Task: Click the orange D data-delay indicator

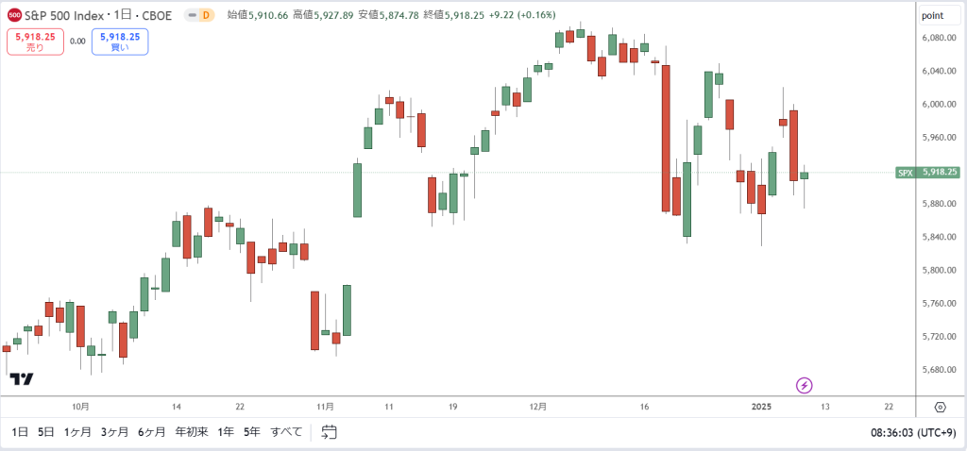Action: click(206, 15)
